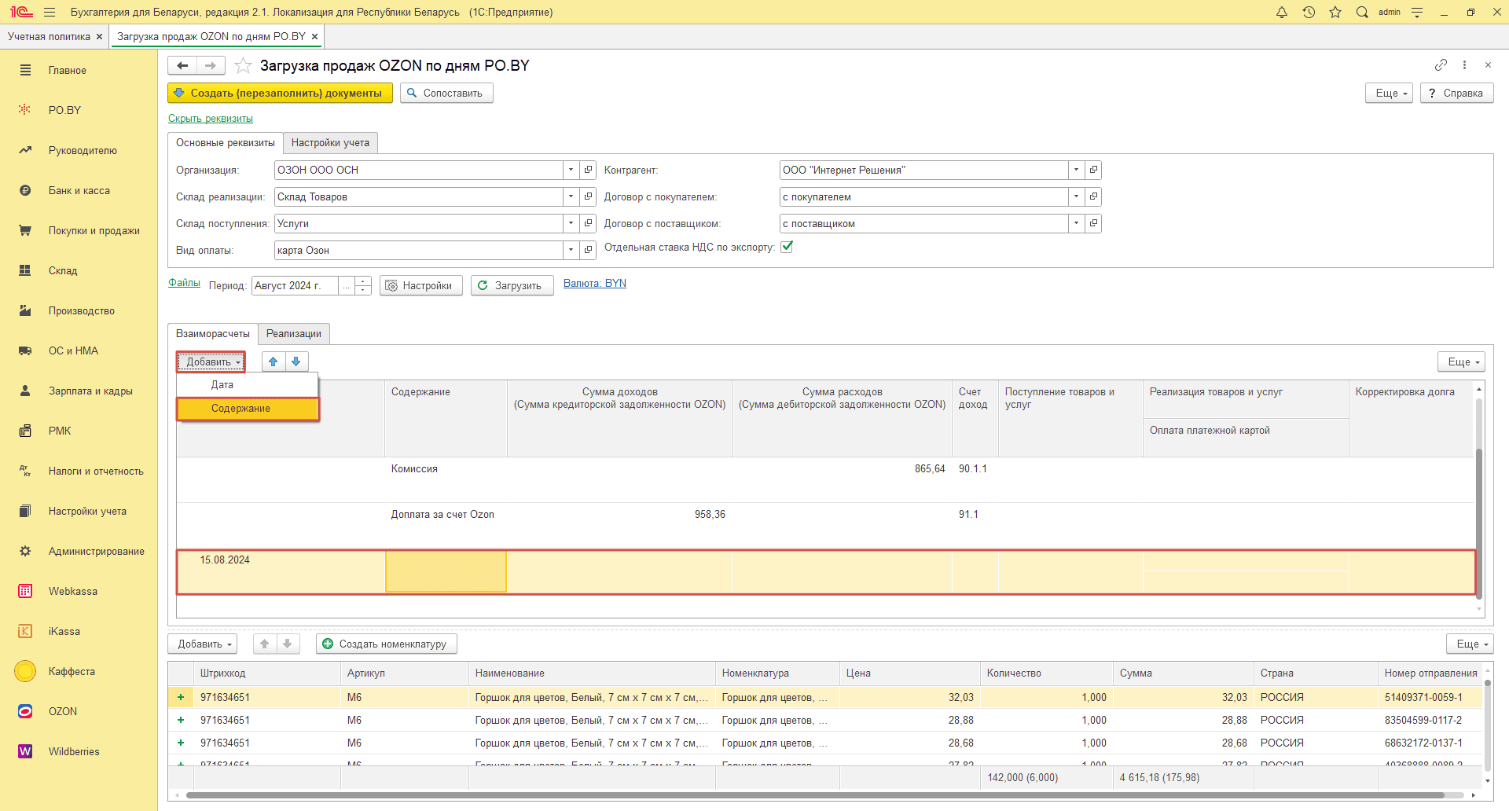The height and width of the screenshot is (811, 1509).
Task: Open the Справка help button
Action: click(1456, 93)
